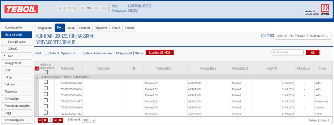Viewport: 334px width, 125px height.
Task: Click the total count 6 link
Action: point(45,53)
